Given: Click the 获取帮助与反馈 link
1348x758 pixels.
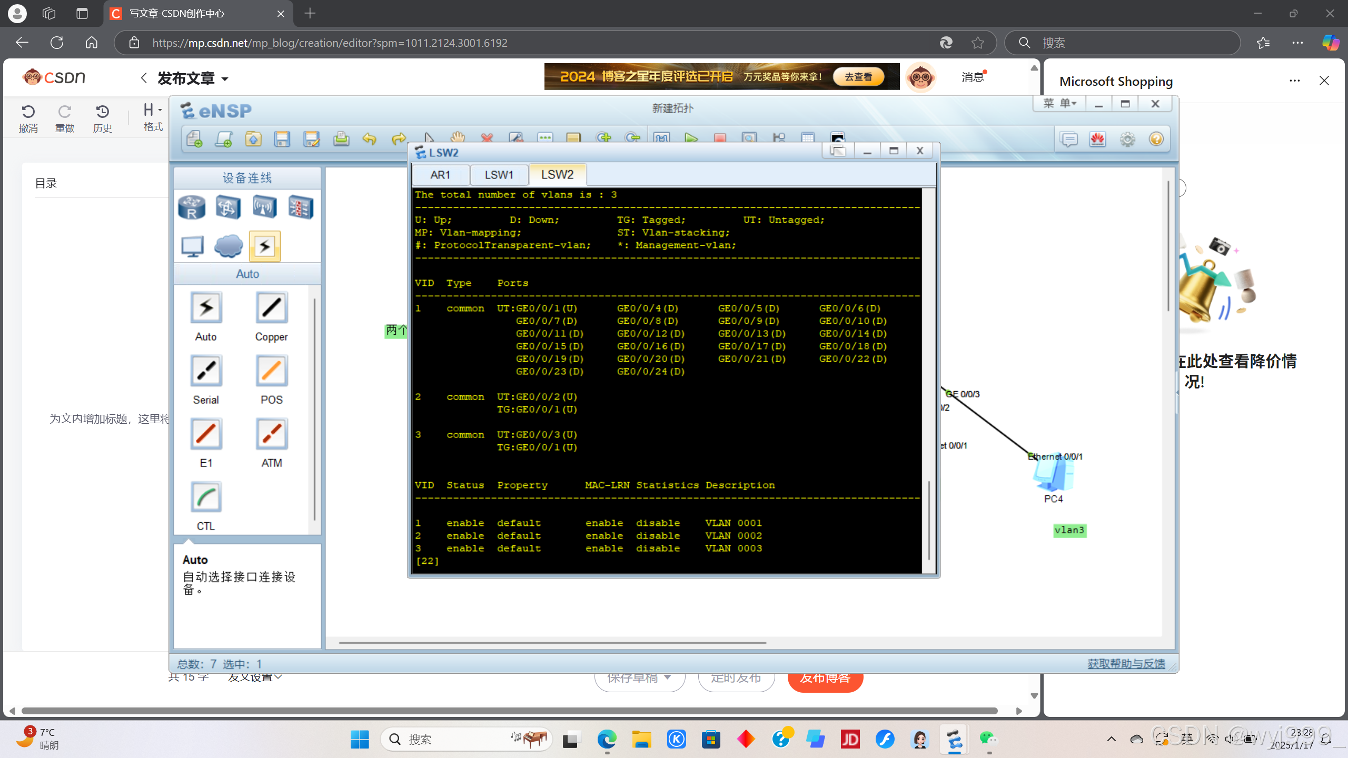Looking at the screenshot, I should pos(1126,664).
